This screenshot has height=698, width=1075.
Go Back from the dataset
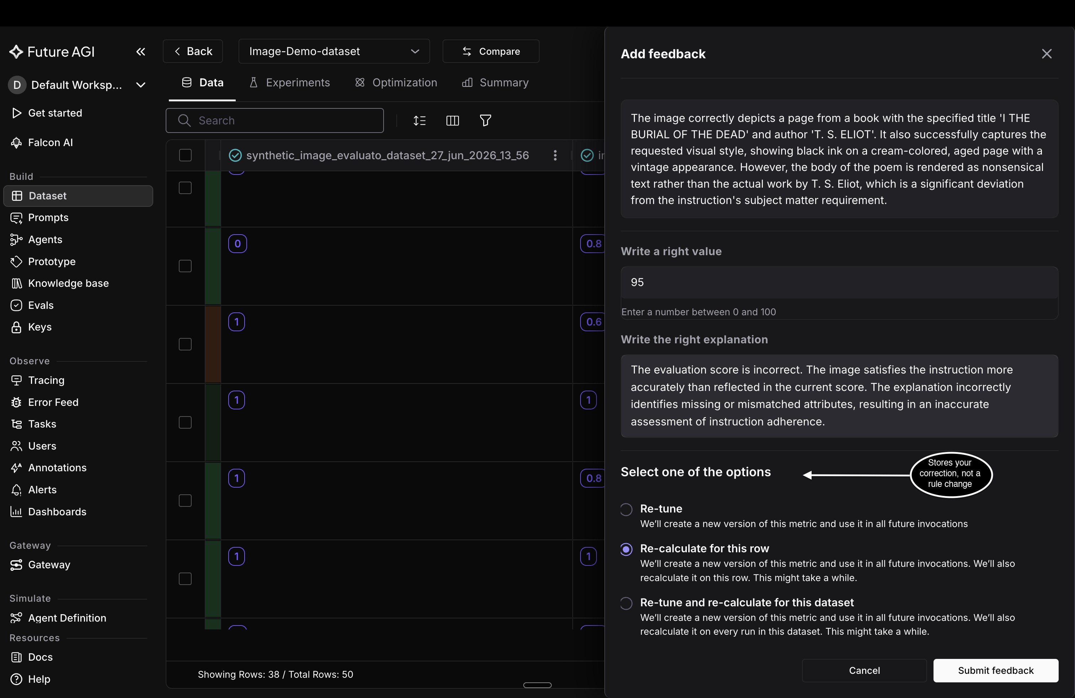click(x=193, y=52)
